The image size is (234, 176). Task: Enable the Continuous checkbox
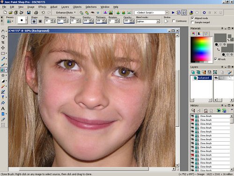[174, 21]
